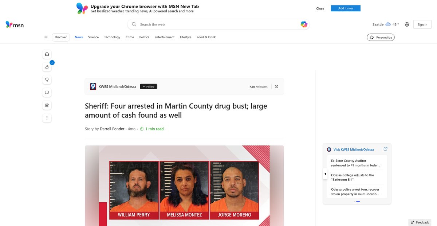Click the article headline text

coord(176,111)
